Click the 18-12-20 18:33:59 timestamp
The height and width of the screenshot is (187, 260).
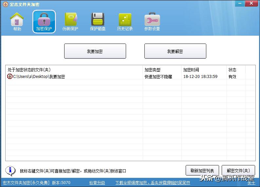(x=200, y=76)
